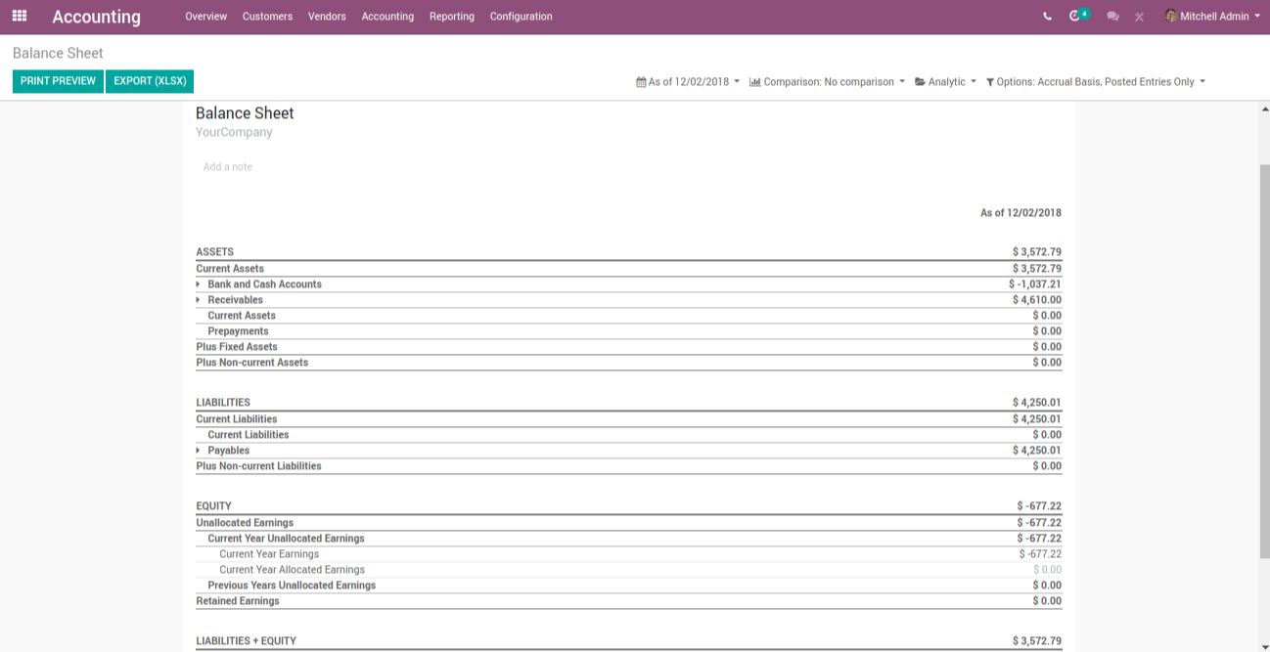Select the EQUITY heading row
This screenshot has height=652, width=1270.
[x=628, y=506]
